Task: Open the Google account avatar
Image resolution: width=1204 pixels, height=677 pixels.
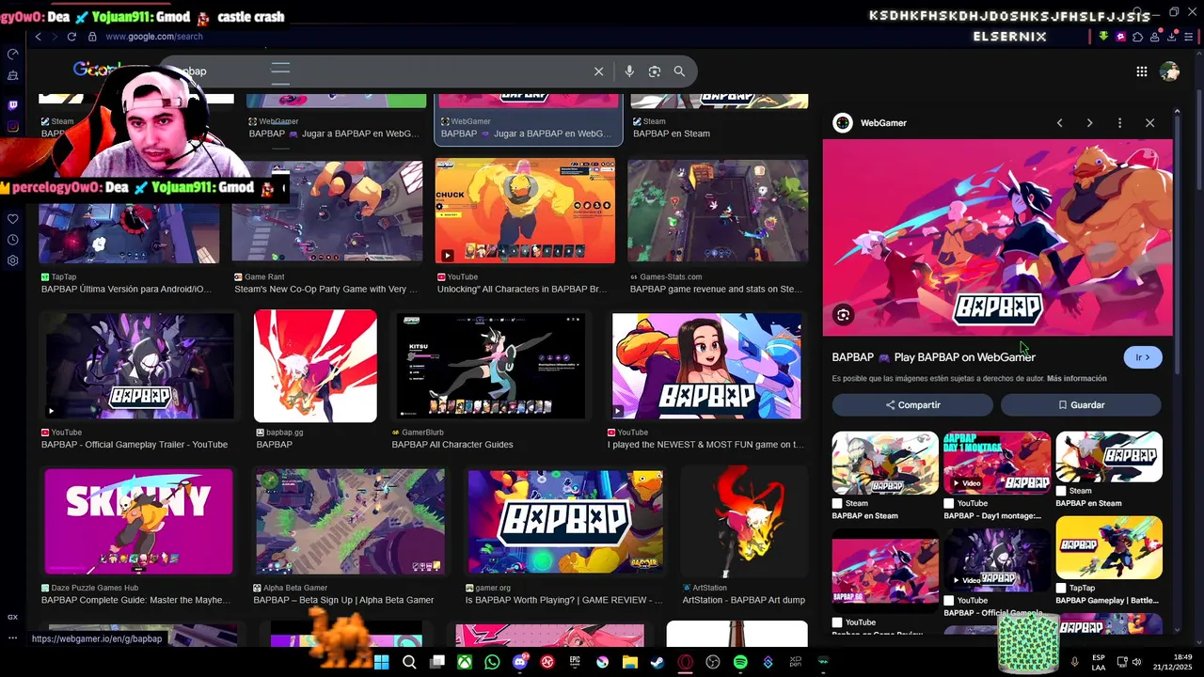Action: (x=1169, y=71)
